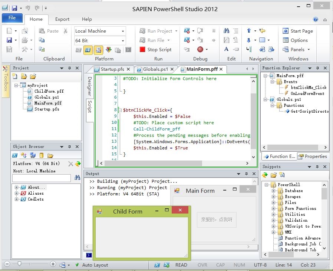This screenshot has width=333, height=271.
Task: Click the Copy icon below Paste
Action: pyautogui.click(x=42, y=40)
